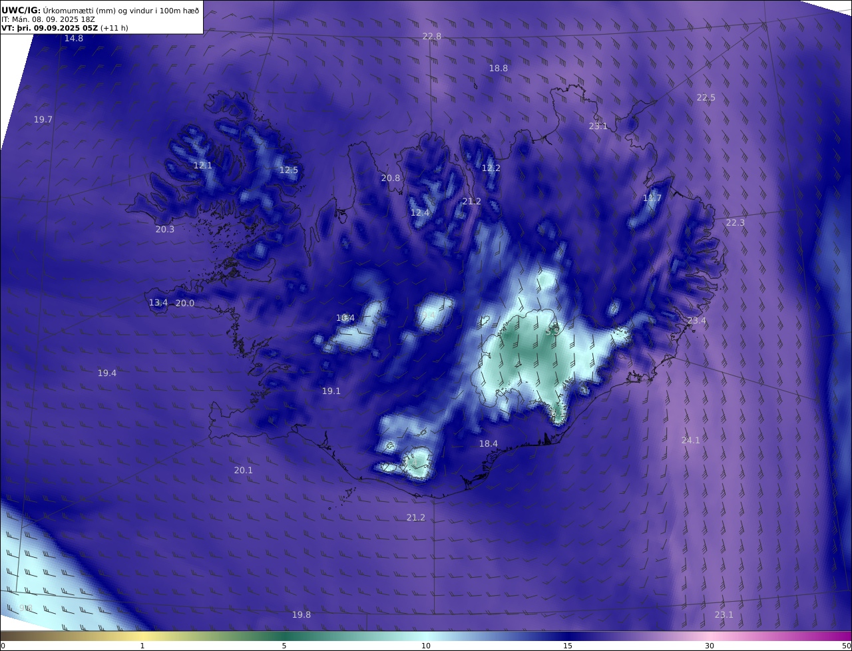852x651 pixels.
Task: Click the 22.3 value label
Action: click(736, 222)
